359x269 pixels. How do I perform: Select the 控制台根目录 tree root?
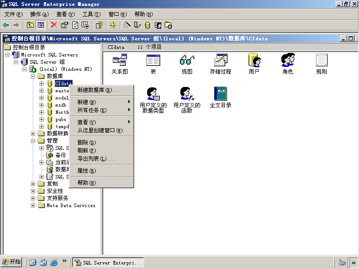coord(29,48)
